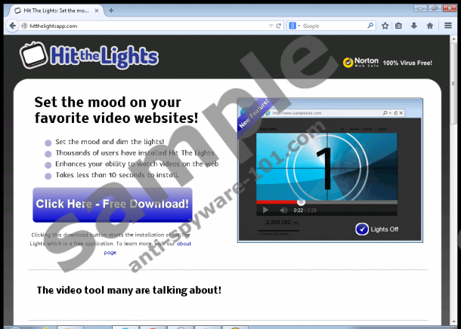This screenshot has height=329, width=461.
Task: Click the hitthelightsapp.com address bar
Action: [144, 26]
